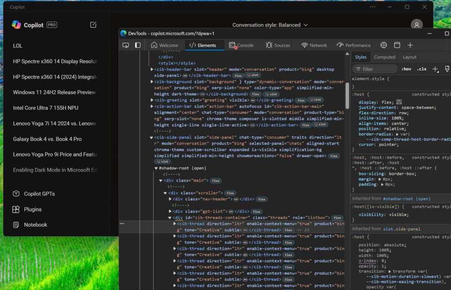Add more tools with plus icon
The height and width of the screenshot is (290, 451).
[x=410, y=45]
